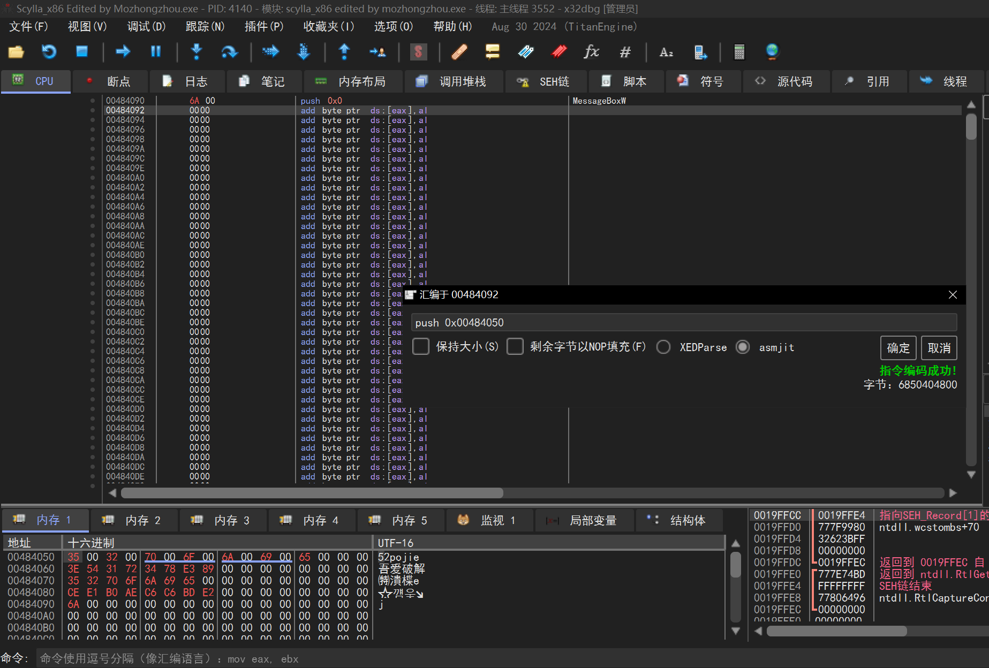Click the intermodular calls icon
The width and height of the screenshot is (989, 668).
700,52
